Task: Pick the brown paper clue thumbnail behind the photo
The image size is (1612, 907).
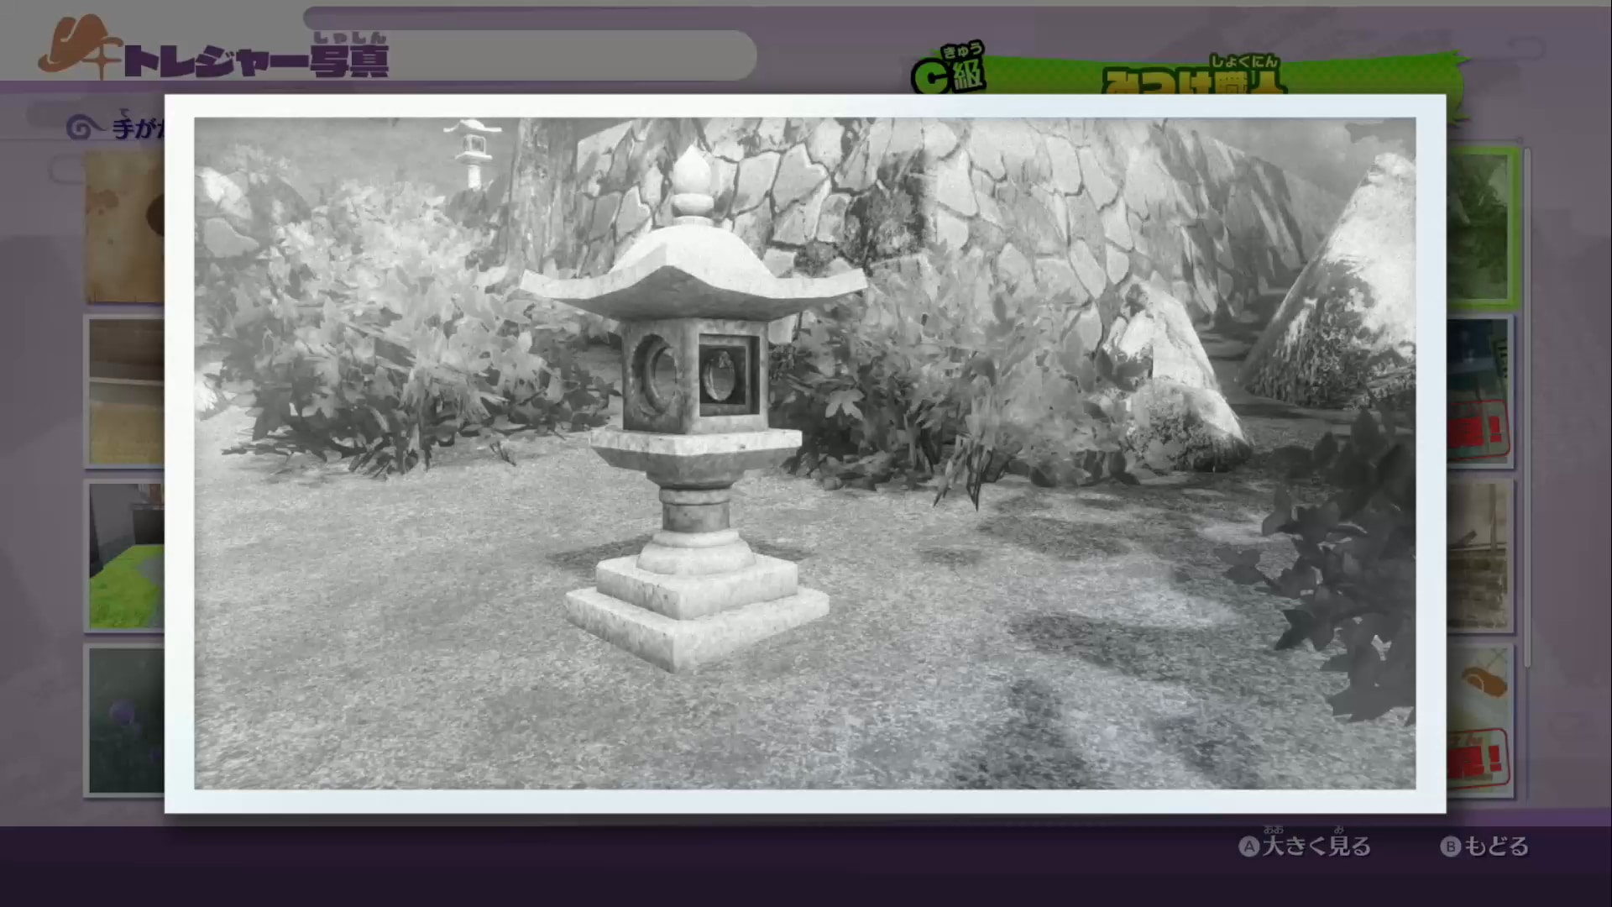Action: [124, 227]
